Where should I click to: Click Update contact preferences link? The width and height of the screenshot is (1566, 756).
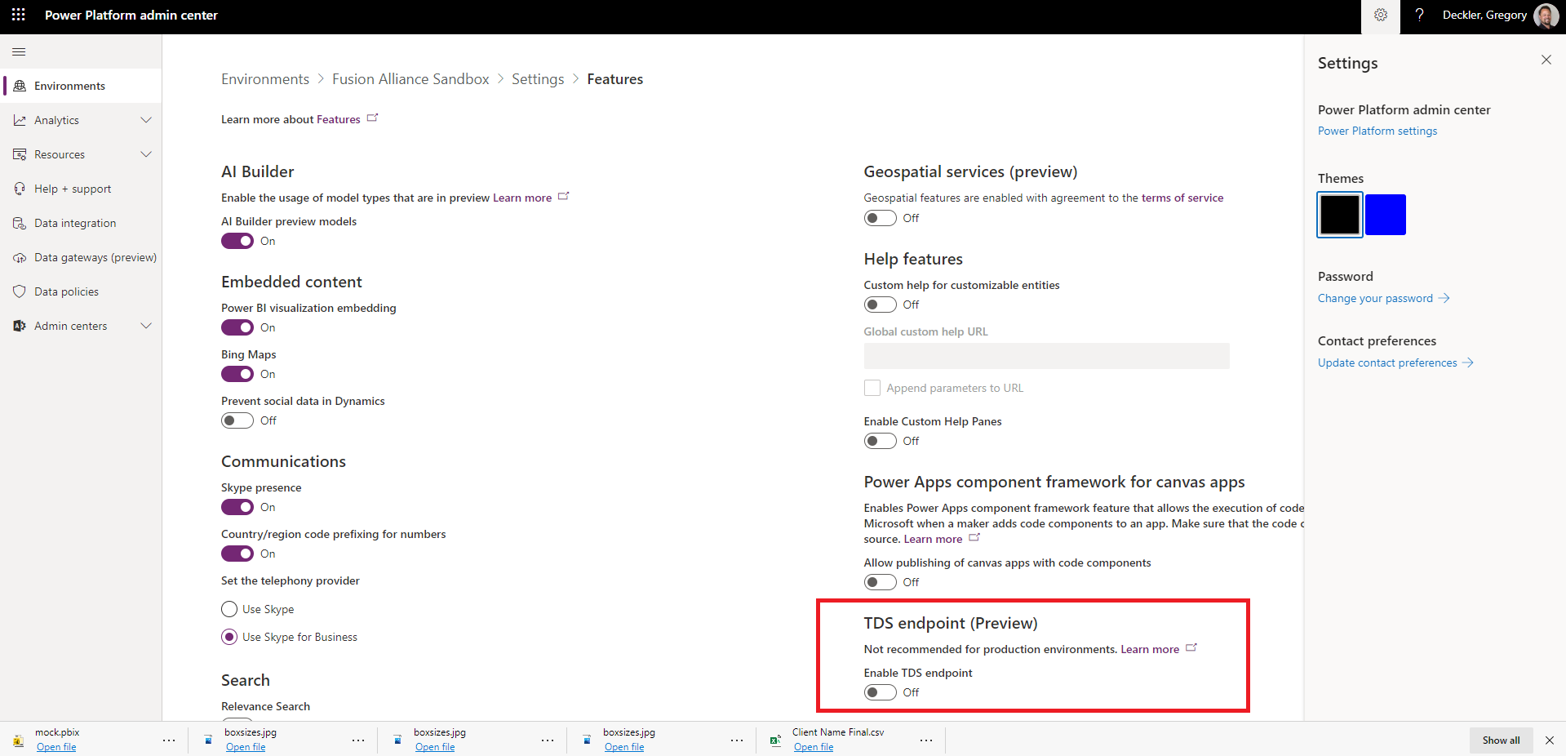coord(1395,362)
